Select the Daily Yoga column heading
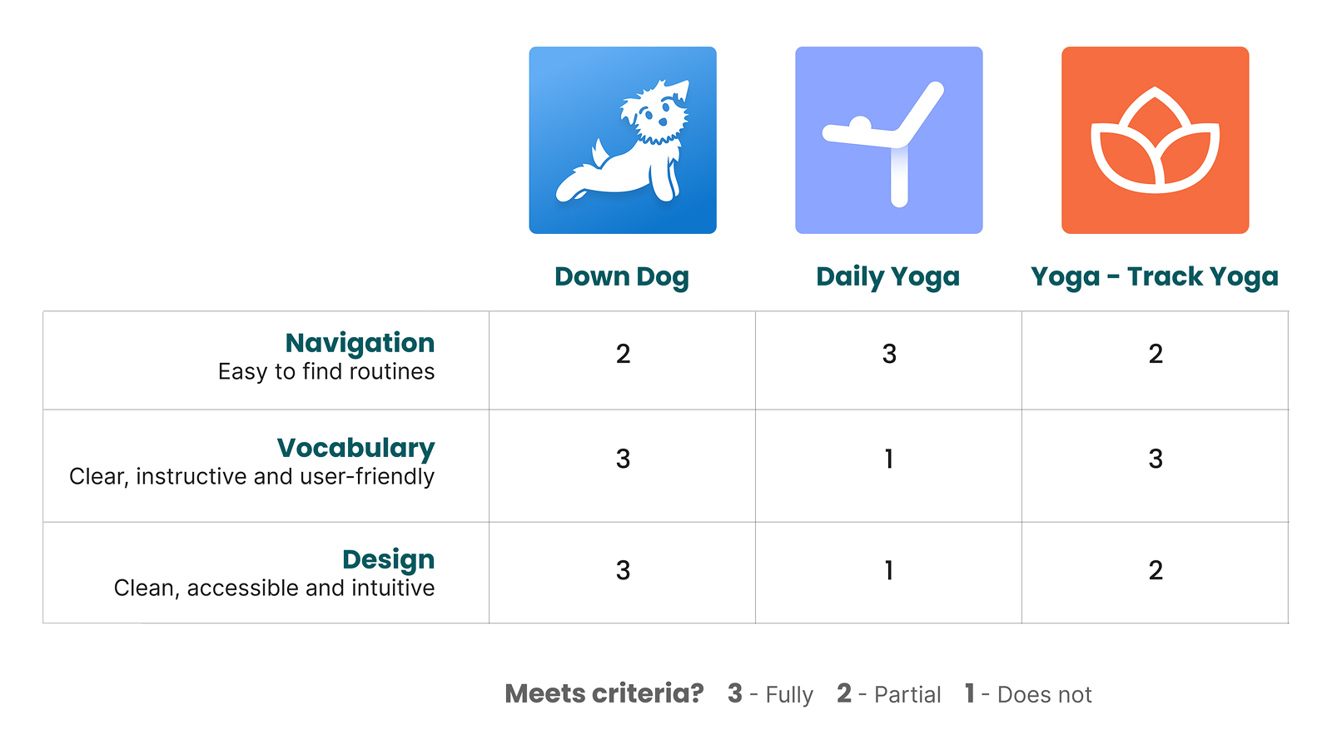This screenshot has width=1332, height=755. (888, 276)
